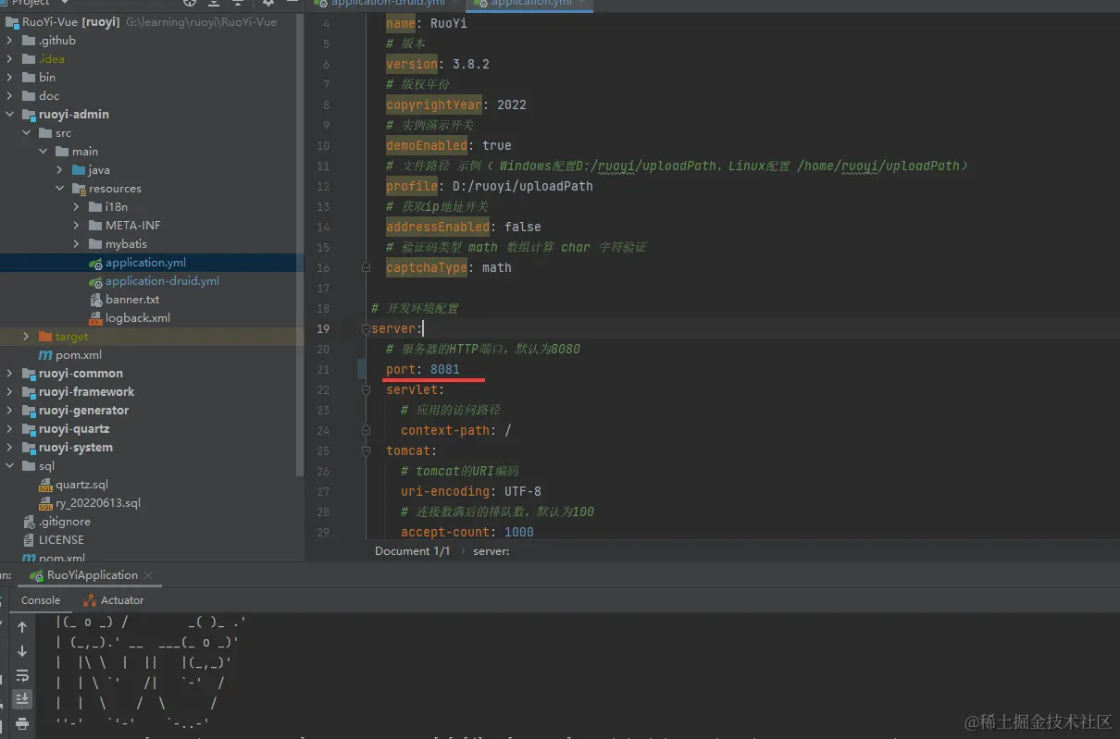Image resolution: width=1120 pixels, height=739 pixels.
Task: Click the Actuator tab's orange icon
Action: tap(90, 600)
